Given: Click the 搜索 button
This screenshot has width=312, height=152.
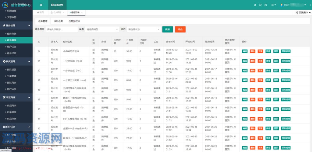Looking at the screenshot, I should point(168,29).
